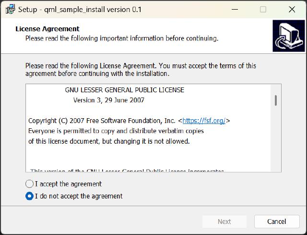Image resolution: width=307 pixels, height=235 pixels.
Task: Click the license text scrollbar thumb
Action: point(276,100)
